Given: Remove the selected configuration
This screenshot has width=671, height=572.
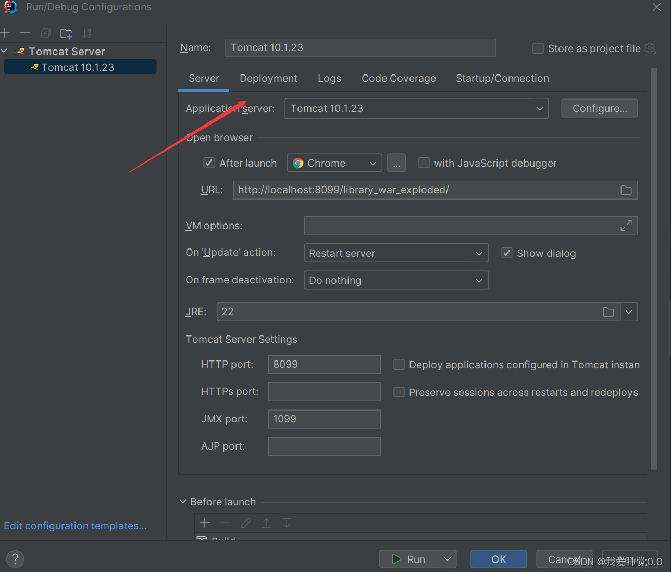Looking at the screenshot, I should pyautogui.click(x=25, y=33).
